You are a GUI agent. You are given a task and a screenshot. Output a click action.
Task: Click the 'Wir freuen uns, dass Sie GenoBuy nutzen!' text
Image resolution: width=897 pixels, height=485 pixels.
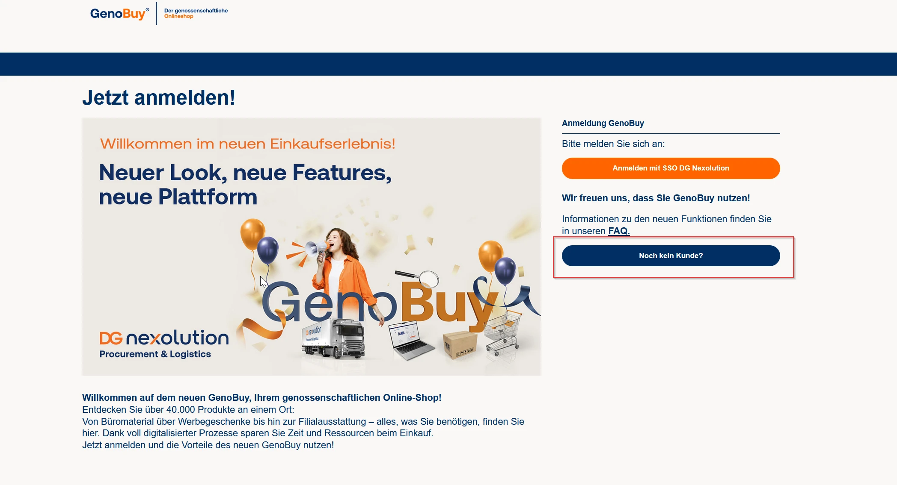click(x=656, y=198)
